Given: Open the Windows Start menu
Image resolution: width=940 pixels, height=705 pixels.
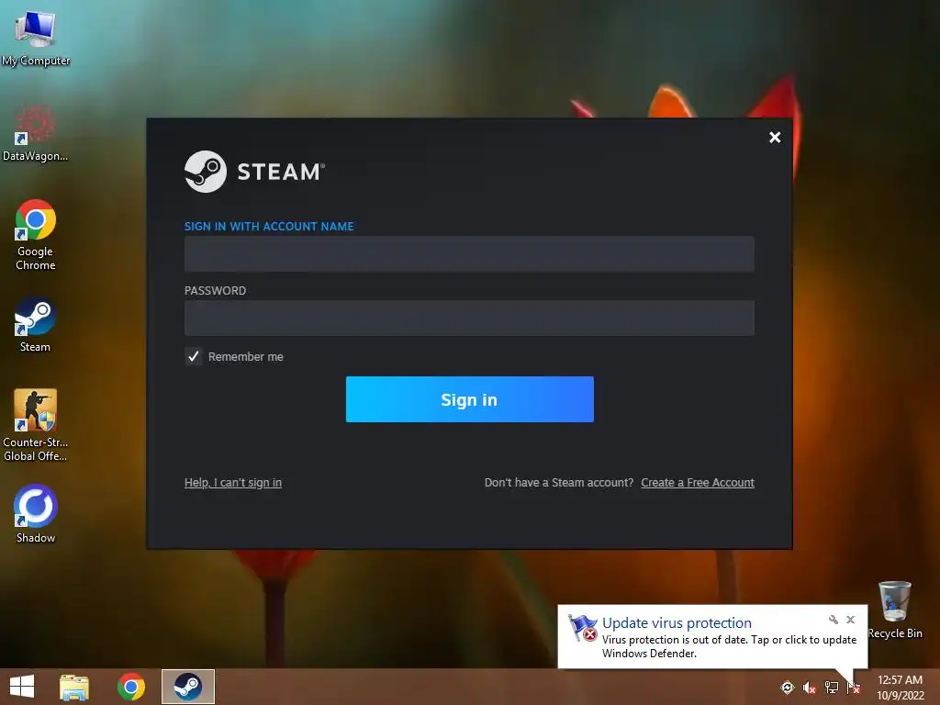Looking at the screenshot, I should [22, 687].
